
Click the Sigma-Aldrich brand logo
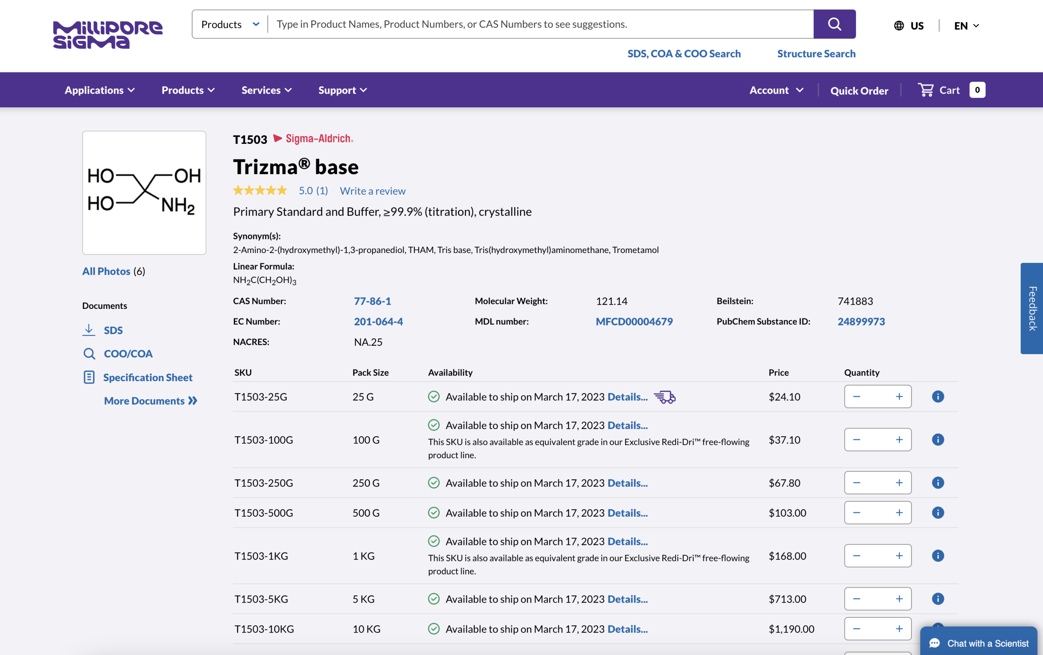tap(313, 139)
